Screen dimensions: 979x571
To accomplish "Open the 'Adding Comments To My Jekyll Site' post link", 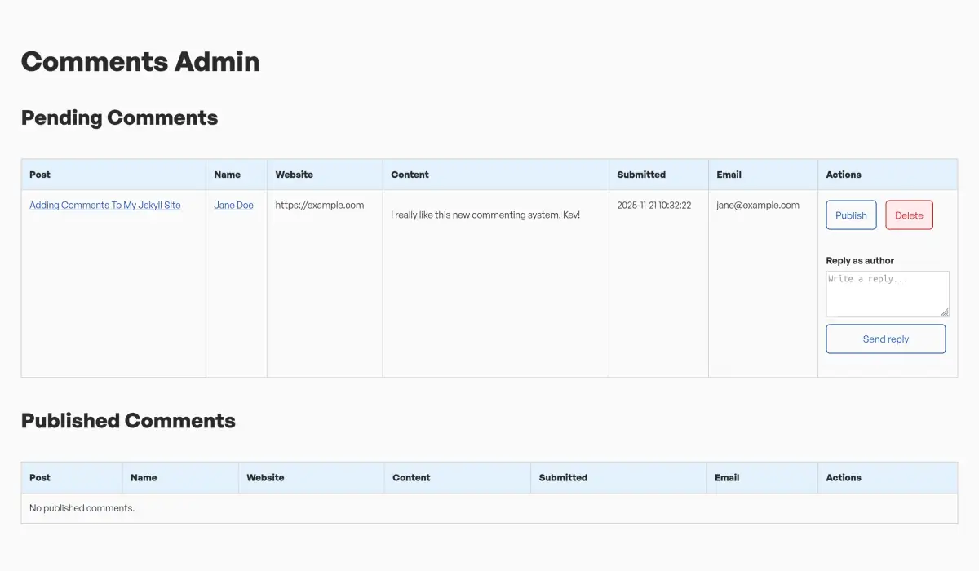I will pyautogui.click(x=104, y=205).
